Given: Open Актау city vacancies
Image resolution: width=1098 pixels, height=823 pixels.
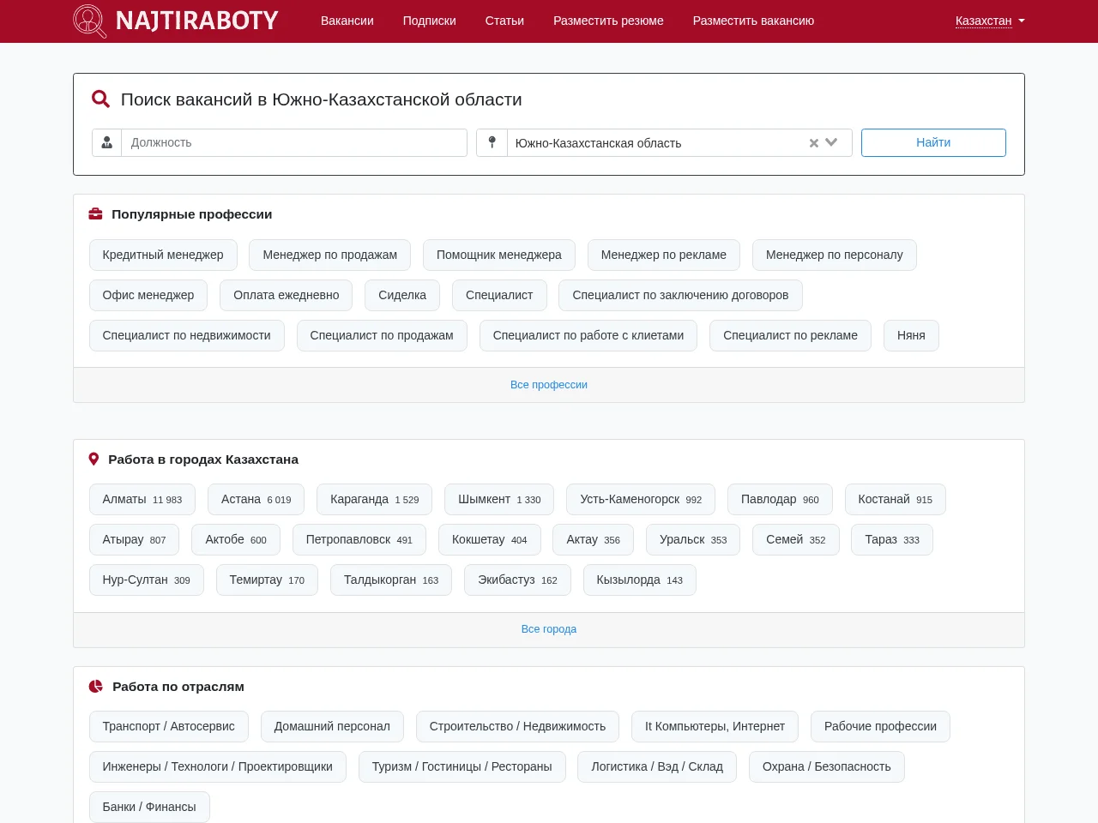Looking at the screenshot, I should 594,539.
